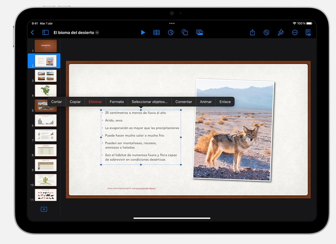Image resolution: width=336 pixels, height=244 pixels.
Task: Open the nationalgeographic.org link on the slide
Action: click(x=131, y=188)
